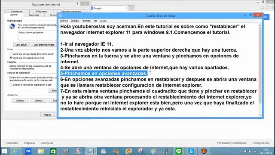Image resolution: width=275 pixels, height=155 pixels.
Task: Click the Usar actual button
Action: [21, 45]
